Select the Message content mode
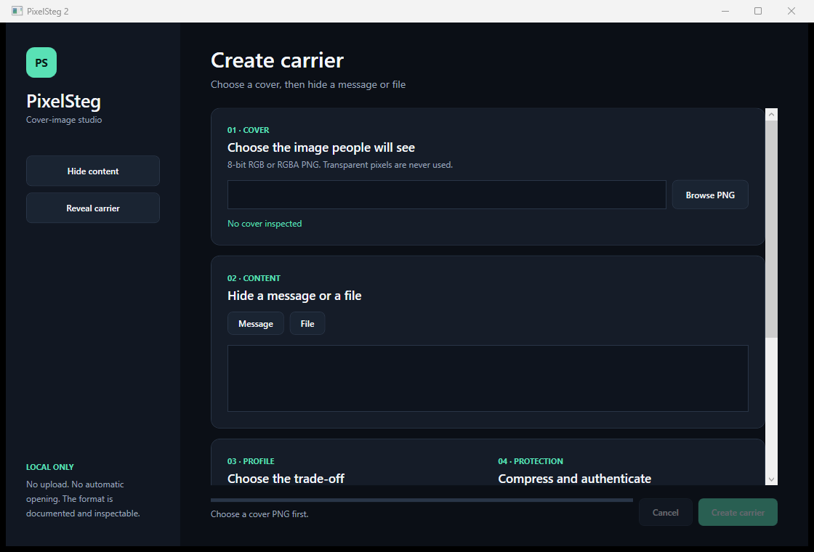 pos(255,324)
